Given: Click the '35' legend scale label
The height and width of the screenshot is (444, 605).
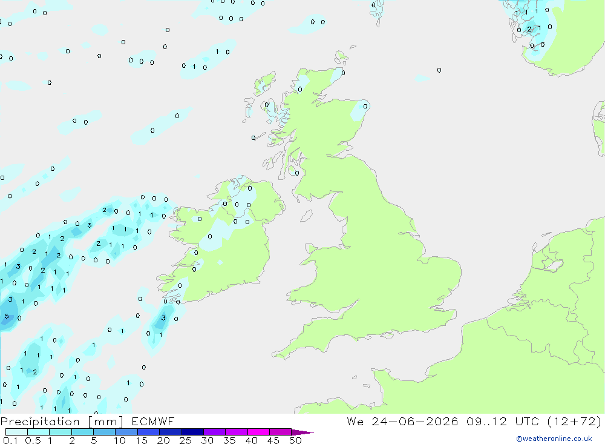Looking at the screenshot, I should (x=229, y=440).
